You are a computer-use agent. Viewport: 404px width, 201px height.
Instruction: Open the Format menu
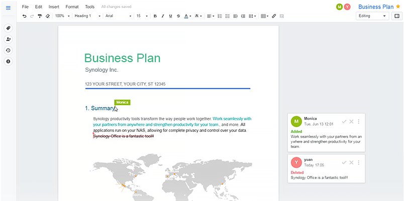pos(72,7)
